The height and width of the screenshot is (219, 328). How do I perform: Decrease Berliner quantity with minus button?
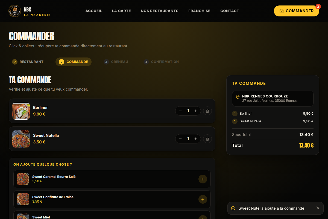pos(180,111)
